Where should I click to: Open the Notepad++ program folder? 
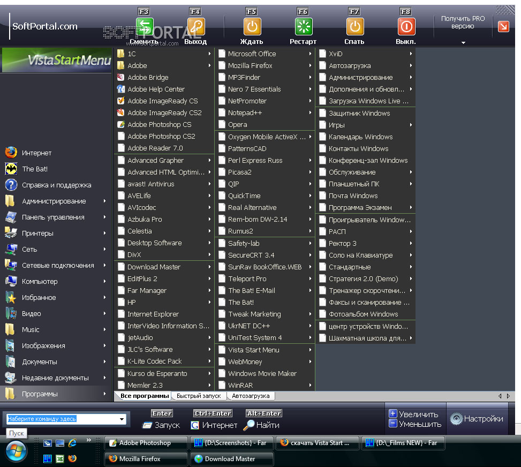tap(265, 112)
